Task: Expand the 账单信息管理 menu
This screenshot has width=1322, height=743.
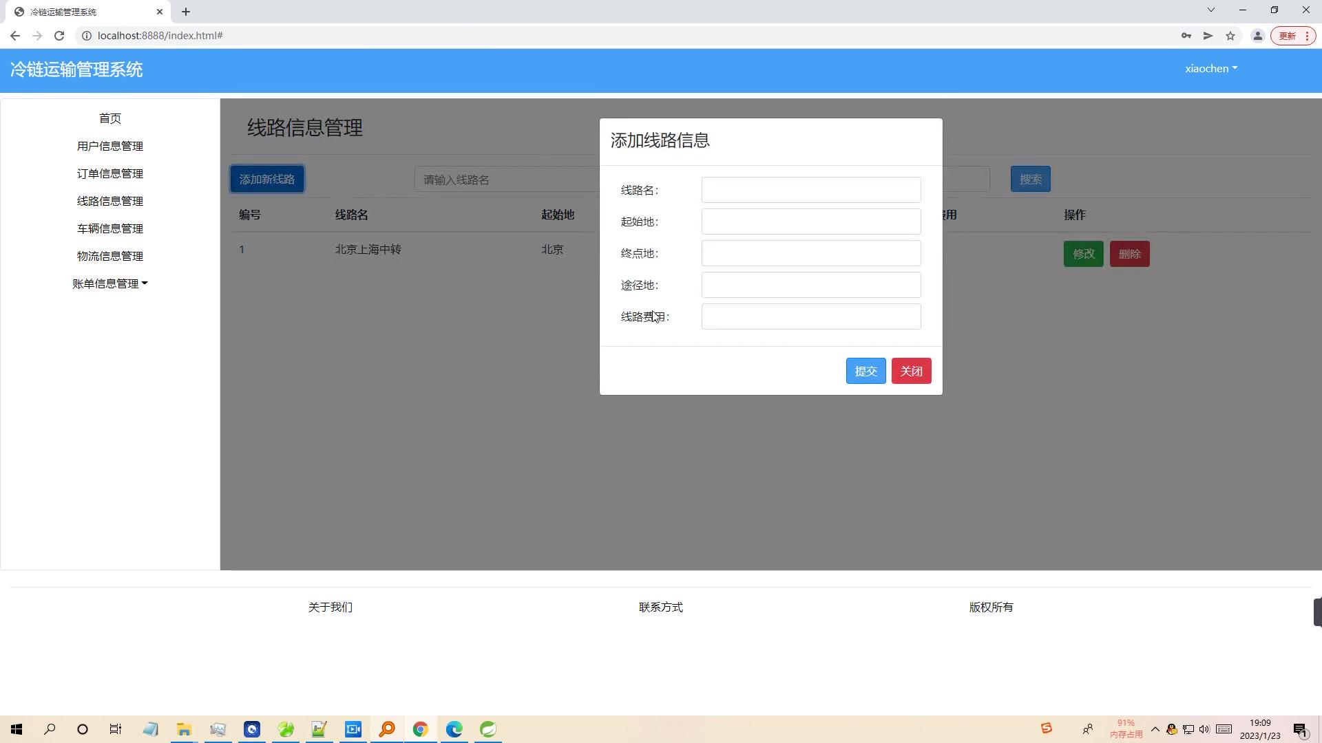Action: click(x=110, y=283)
